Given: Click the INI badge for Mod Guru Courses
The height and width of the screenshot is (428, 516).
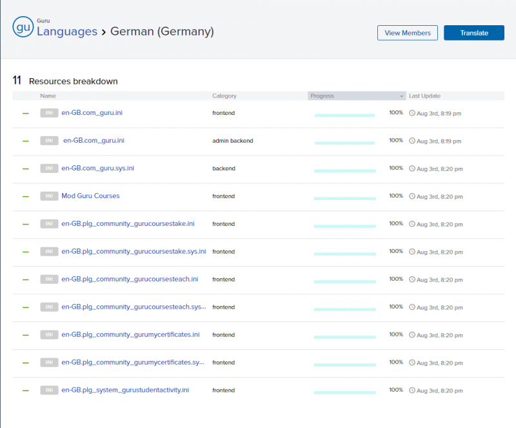Looking at the screenshot, I should (x=50, y=196).
